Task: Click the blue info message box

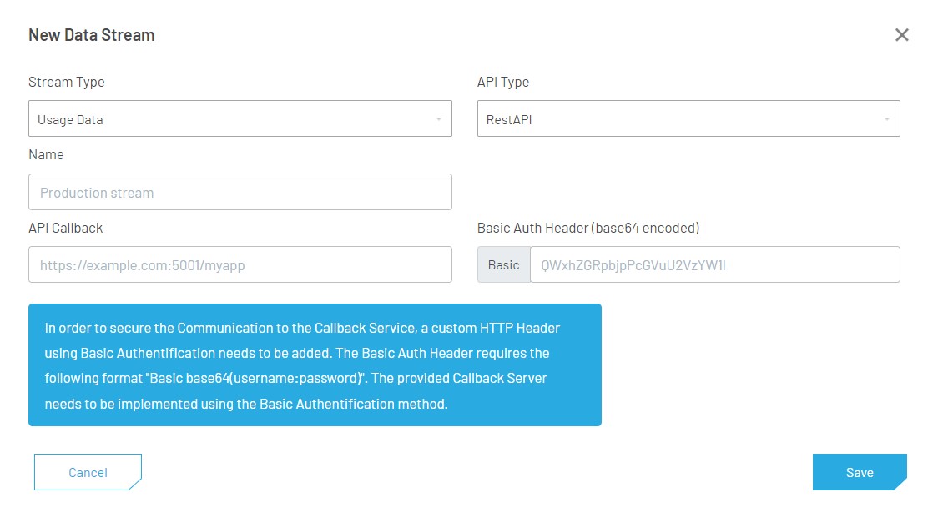Action: [315, 365]
